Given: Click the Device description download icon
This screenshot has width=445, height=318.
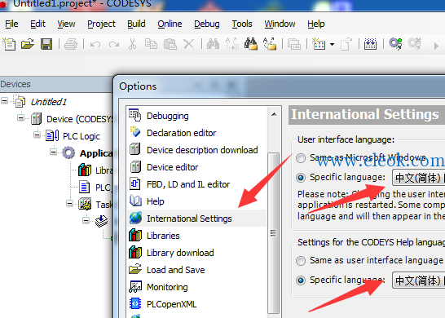Looking at the screenshot, I should [x=135, y=149].
